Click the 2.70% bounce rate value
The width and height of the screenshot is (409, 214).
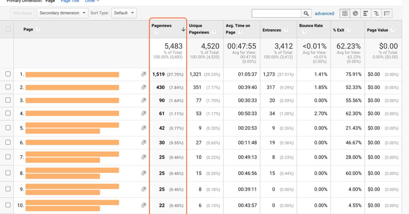click(x=321, y=113)
